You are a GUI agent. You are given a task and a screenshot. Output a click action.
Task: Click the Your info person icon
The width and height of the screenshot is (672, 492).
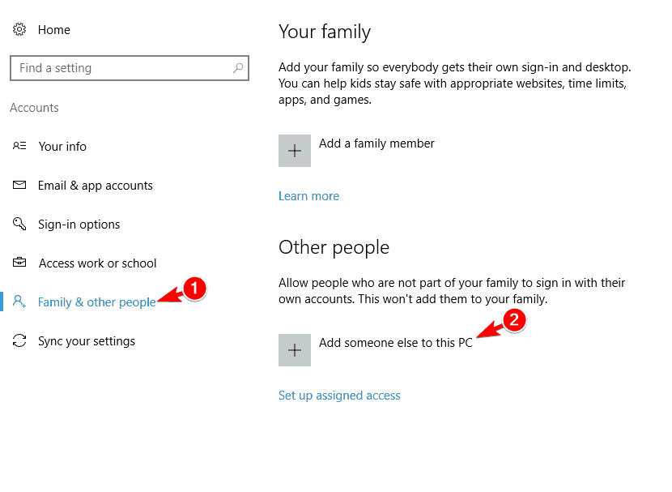[x=19, y=147]
